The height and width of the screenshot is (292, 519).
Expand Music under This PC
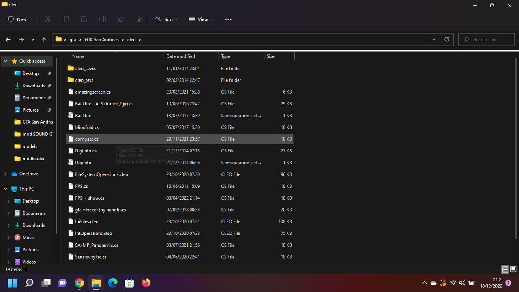point(9,238)
